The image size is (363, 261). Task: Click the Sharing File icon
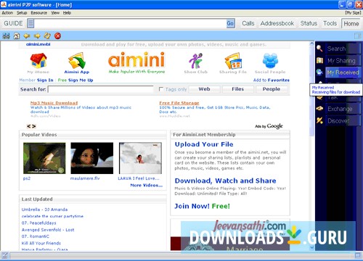point(233,61)
